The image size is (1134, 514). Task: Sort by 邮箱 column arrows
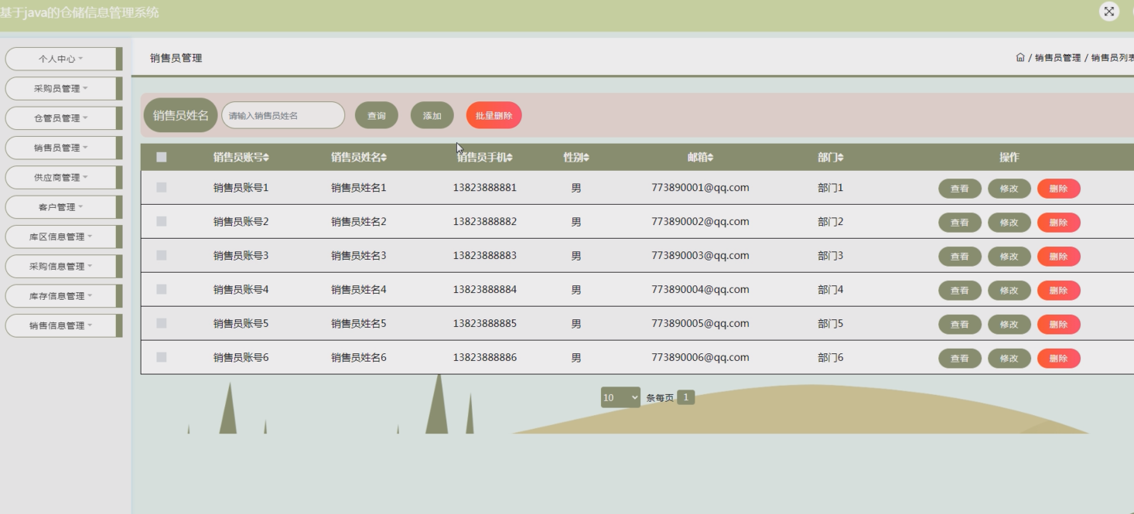(710, 158)
